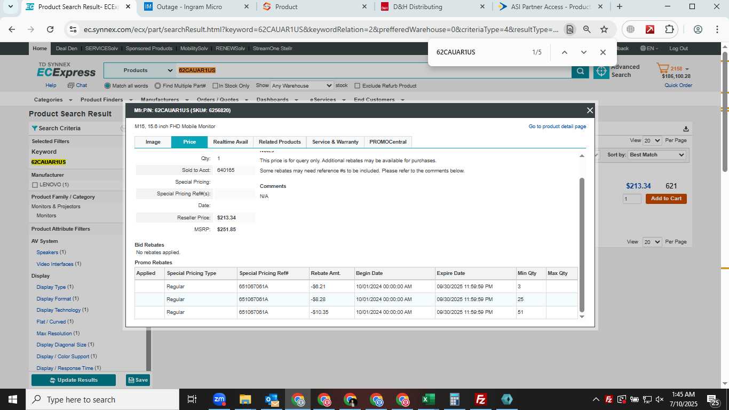Expand the Product Finders menu
The image size is (729, 410).
pyautogui.click(x=106, y=100)
